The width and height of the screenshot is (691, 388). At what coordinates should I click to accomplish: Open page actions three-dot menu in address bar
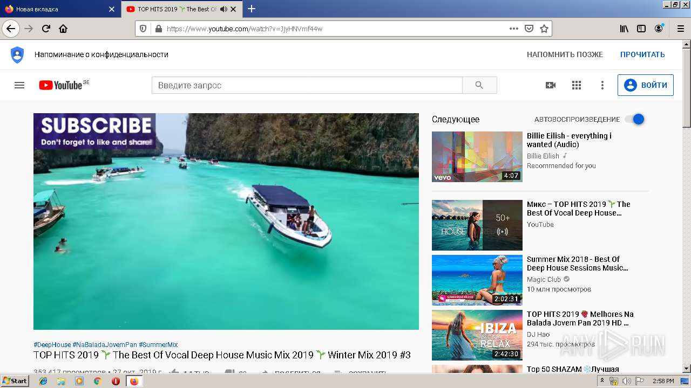[514, 29]
